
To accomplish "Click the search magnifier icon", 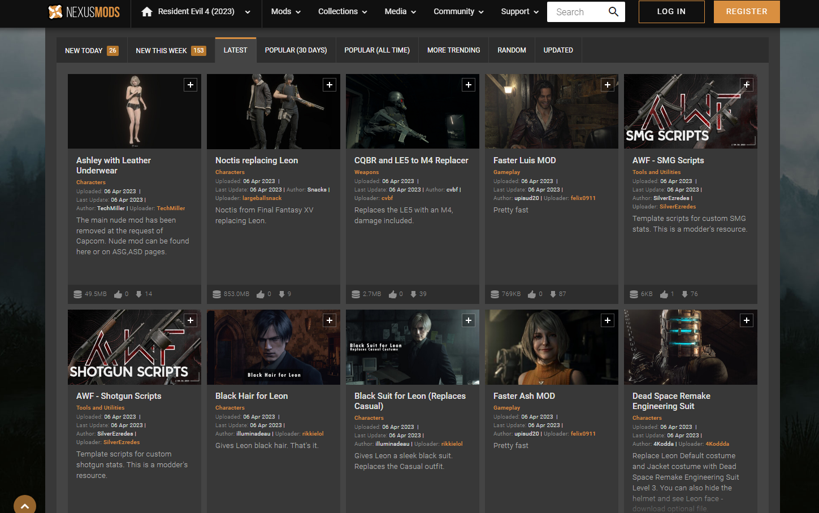I will click(x=613, y=12).
